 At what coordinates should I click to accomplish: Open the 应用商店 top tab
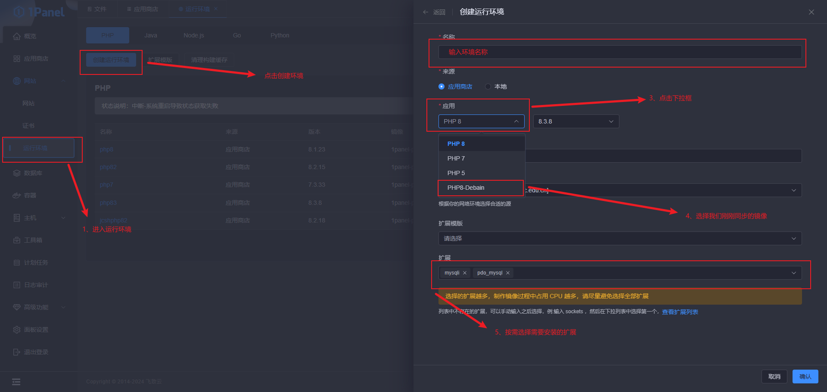point(143,9)
